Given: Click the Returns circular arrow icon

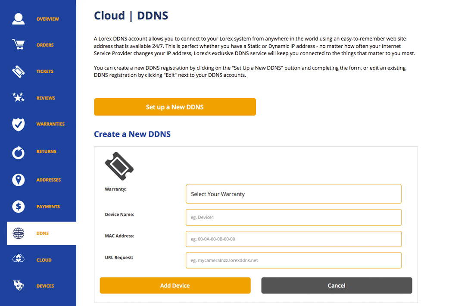Looking at the screenshot, I should coord(19,153).
